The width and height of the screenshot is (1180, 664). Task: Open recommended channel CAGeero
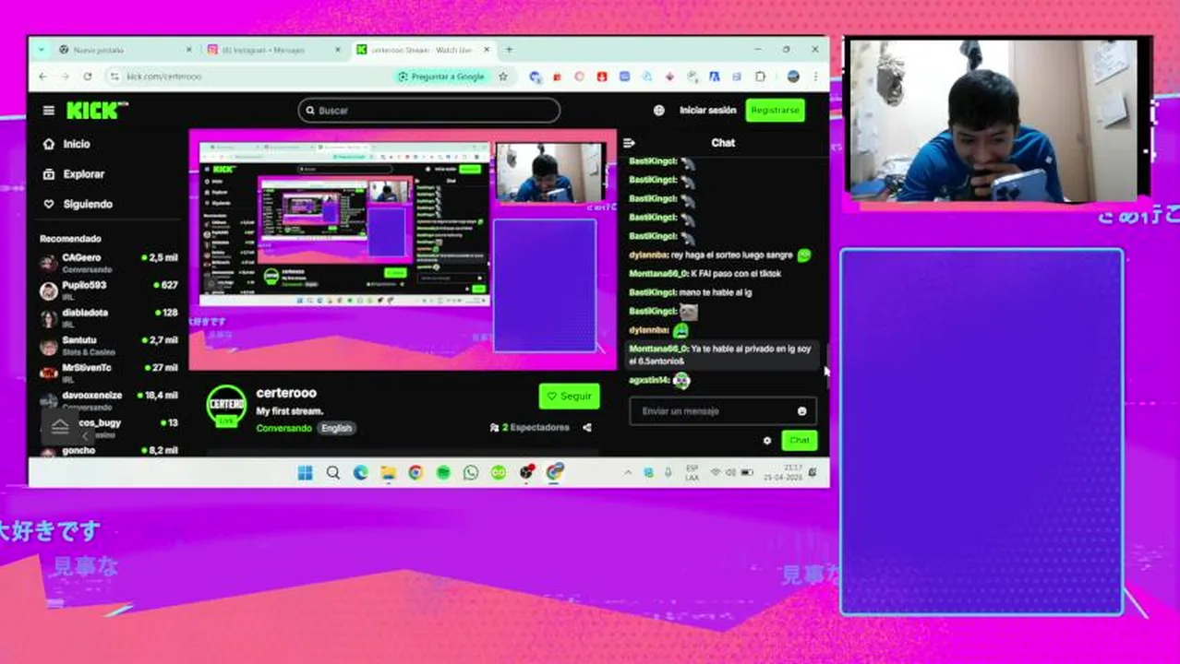(x=109, y=263)
